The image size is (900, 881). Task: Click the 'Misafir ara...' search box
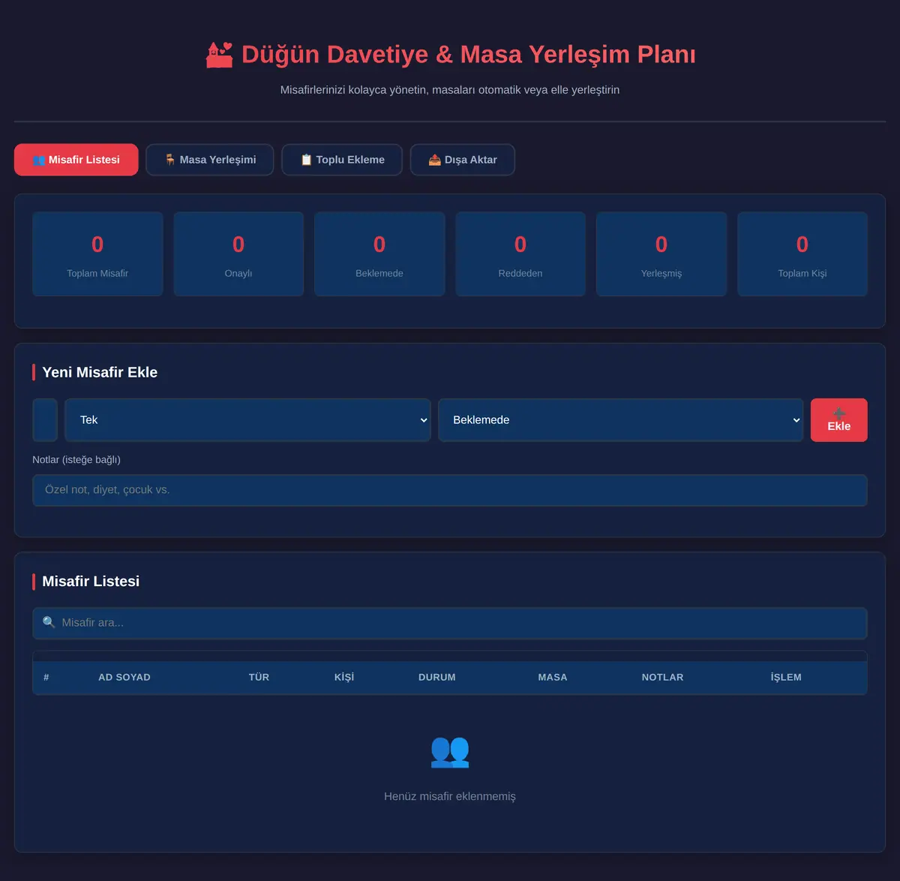pos(450,623)
